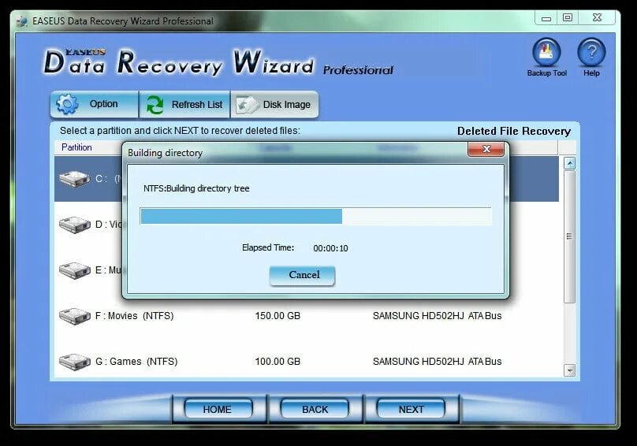Click NTFS:Building directory tree status text
Image resolution: width=637 pixels, height=446 pixels.
click(196, 188)
